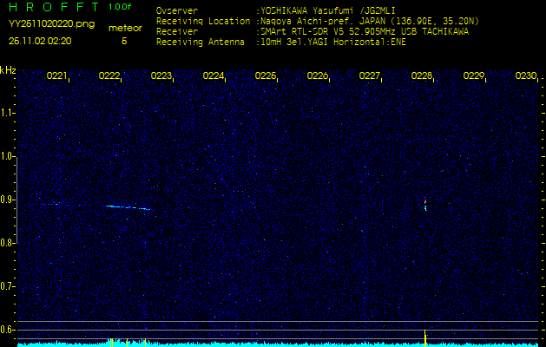Click the faint echo trace near 0221

[x=52, y=205]
